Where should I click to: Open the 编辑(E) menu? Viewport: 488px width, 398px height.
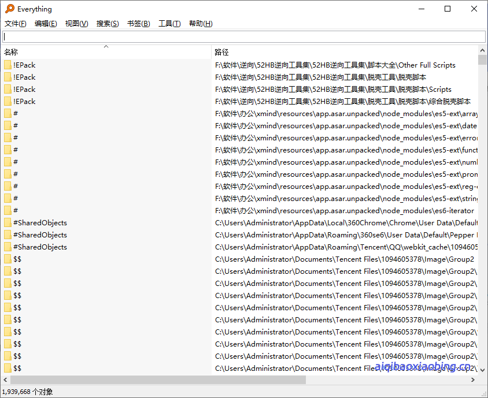tap(46, 24)
